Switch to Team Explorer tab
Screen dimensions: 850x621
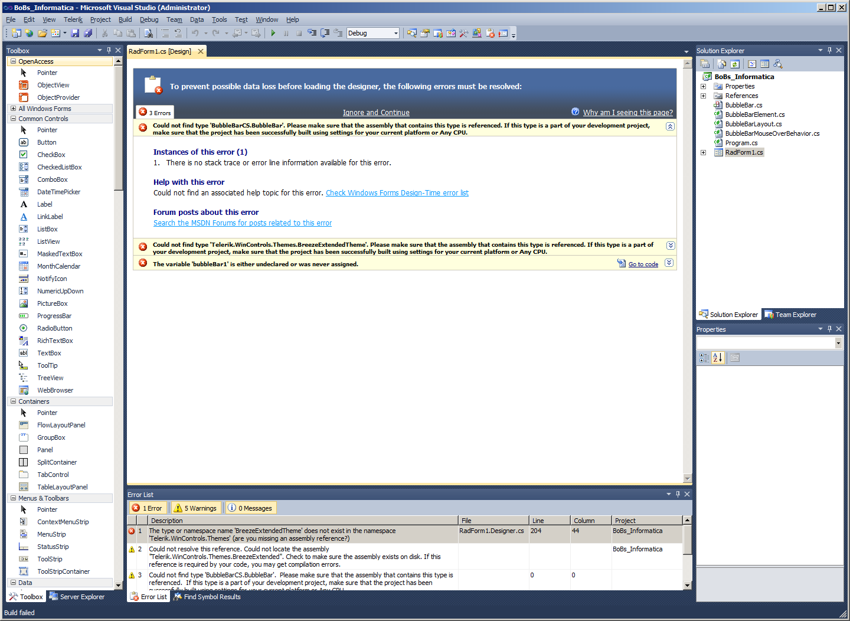[790, 315]
